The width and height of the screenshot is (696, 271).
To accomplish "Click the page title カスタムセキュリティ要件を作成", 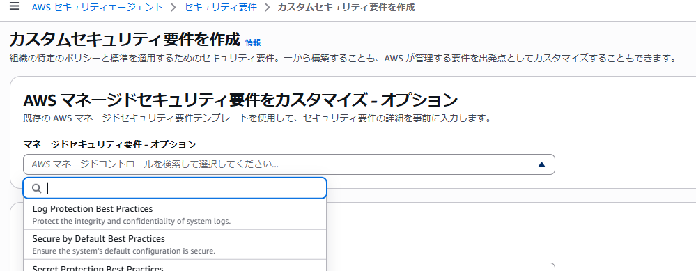I will point(125,39).
